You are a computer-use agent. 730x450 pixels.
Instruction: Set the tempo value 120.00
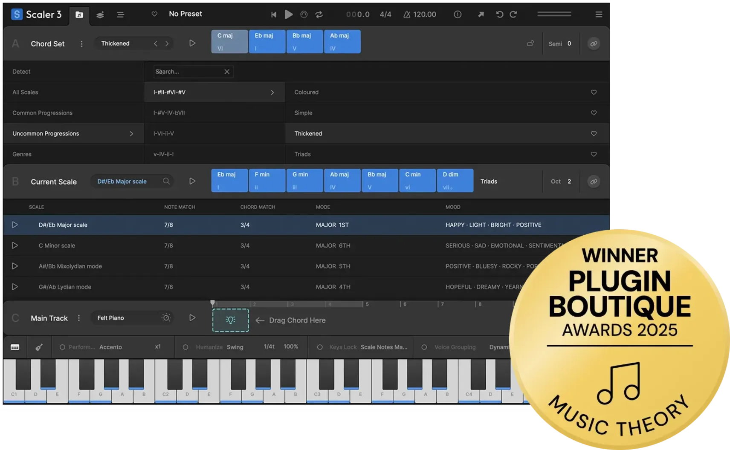coord(425,14)
